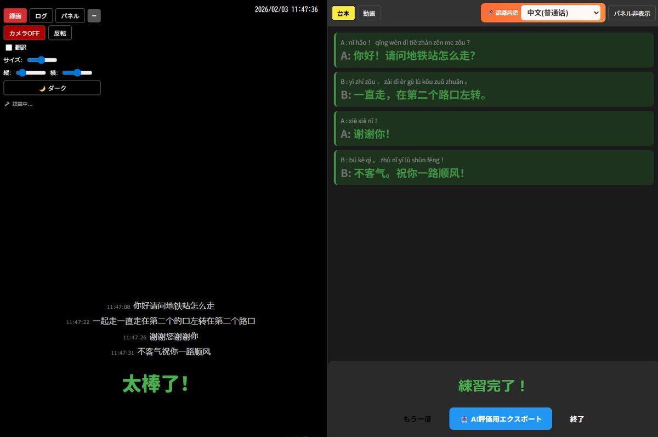Click 終了 to end the session

577,418
